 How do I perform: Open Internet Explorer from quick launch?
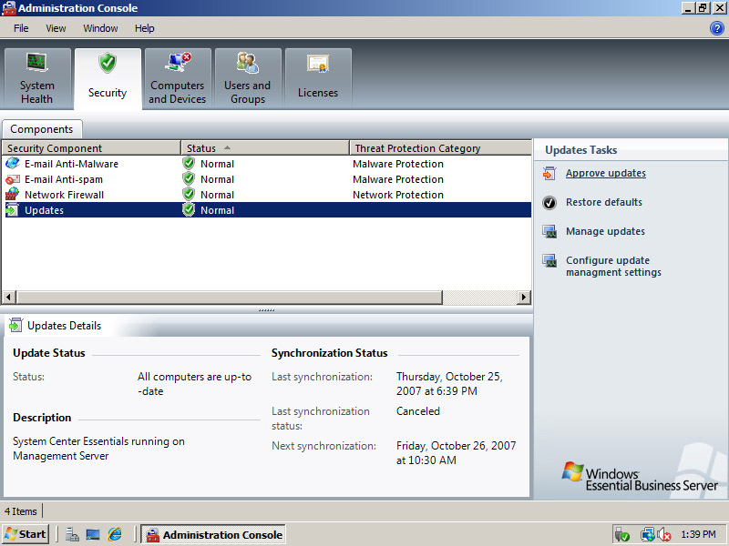tap(115, 534)
